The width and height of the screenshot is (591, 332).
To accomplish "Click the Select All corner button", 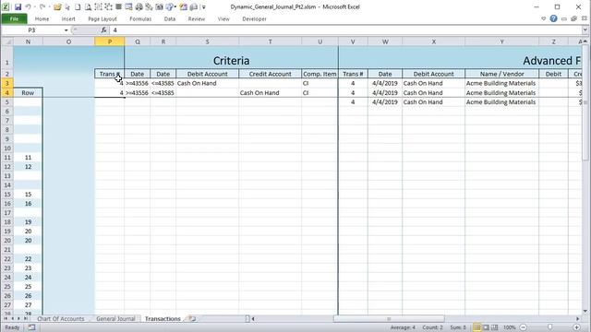I will 7,41.
